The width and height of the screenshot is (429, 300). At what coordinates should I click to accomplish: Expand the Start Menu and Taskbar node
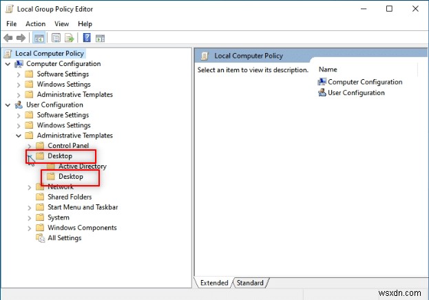pyautogui.click(x=30, y=208)
